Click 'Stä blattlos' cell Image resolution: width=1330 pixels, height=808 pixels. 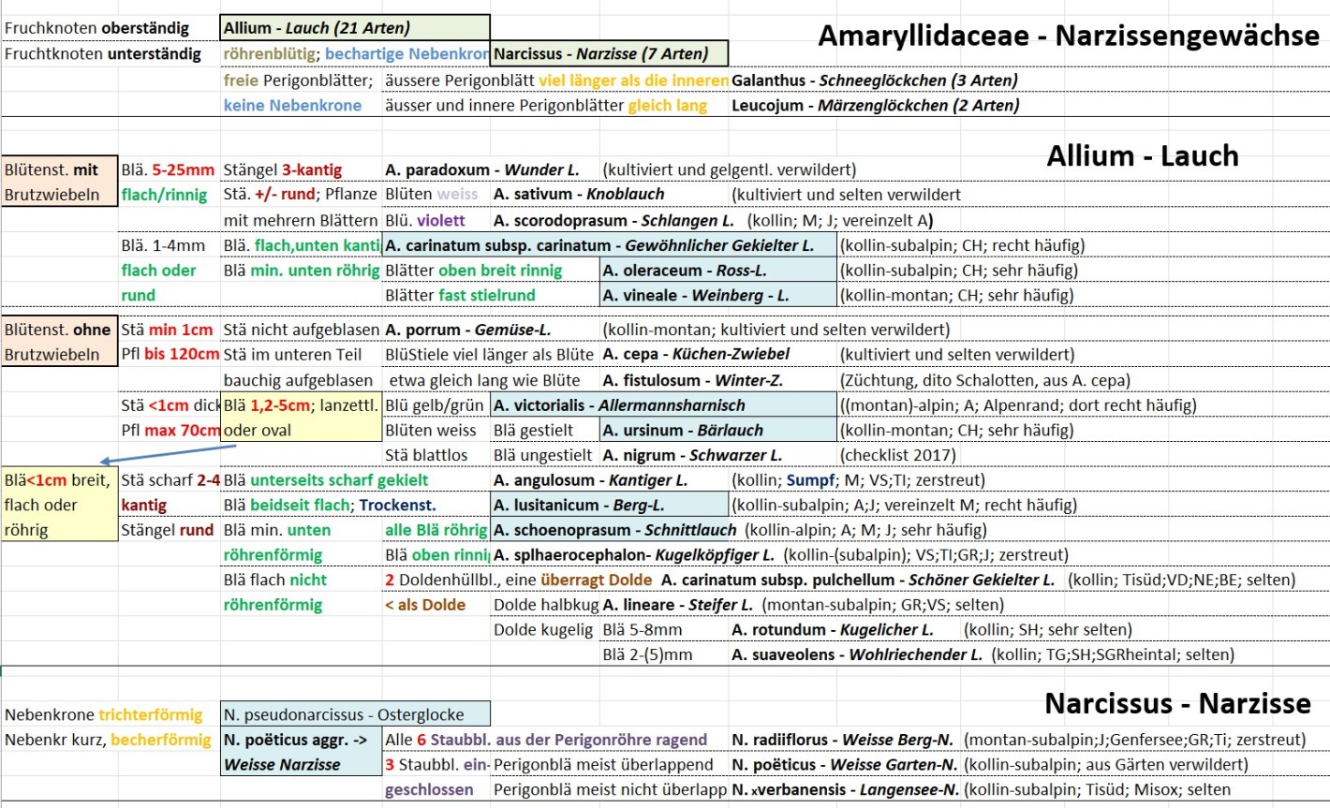tap(426, 455)
